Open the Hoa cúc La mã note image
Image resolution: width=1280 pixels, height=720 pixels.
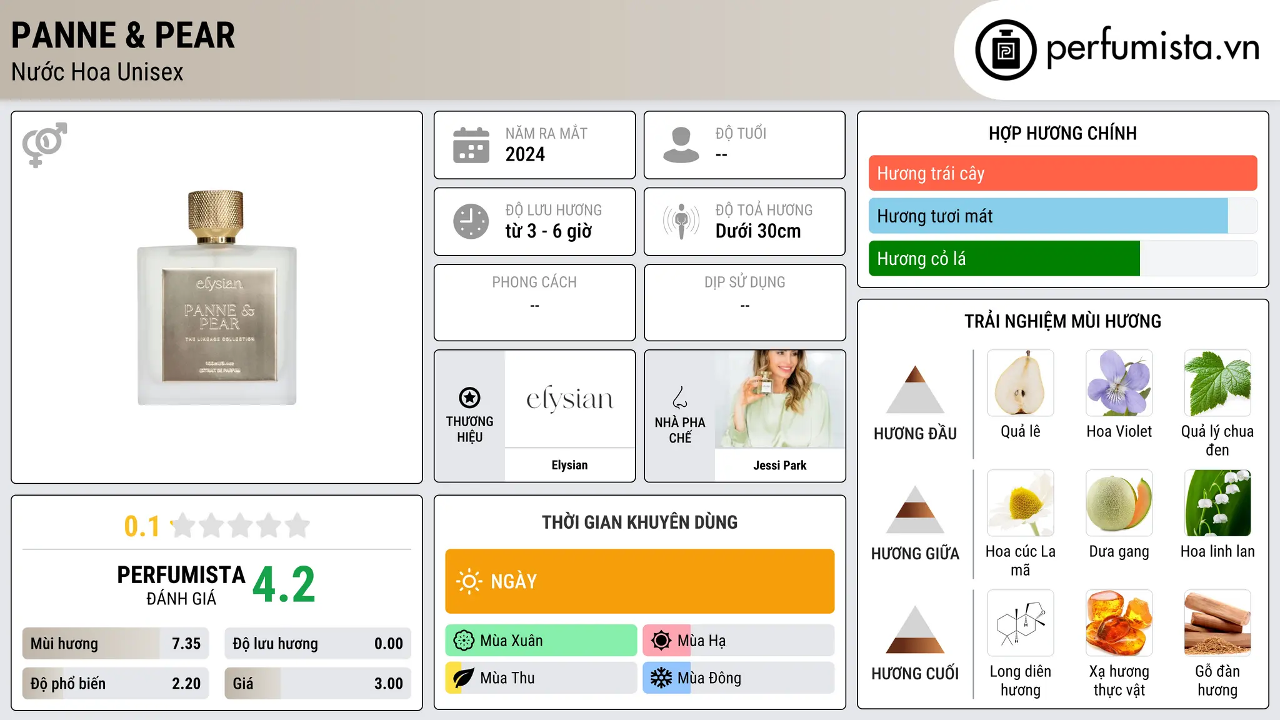[1021, 503]
